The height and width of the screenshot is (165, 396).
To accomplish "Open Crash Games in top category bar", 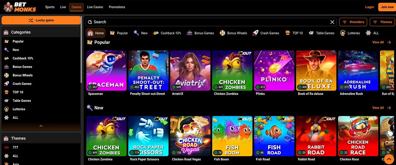I will tap(266, 33).
